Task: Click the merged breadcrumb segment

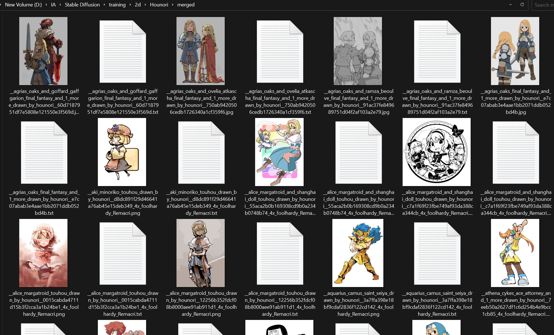Action: [186, 5]
